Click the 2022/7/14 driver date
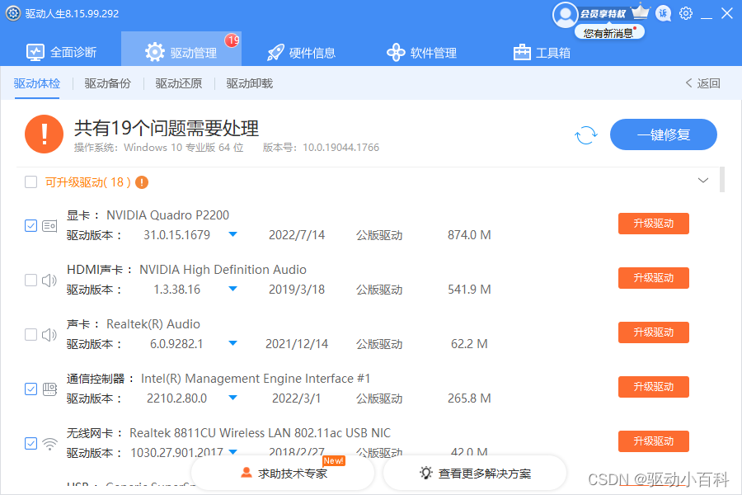 [297, 235]
